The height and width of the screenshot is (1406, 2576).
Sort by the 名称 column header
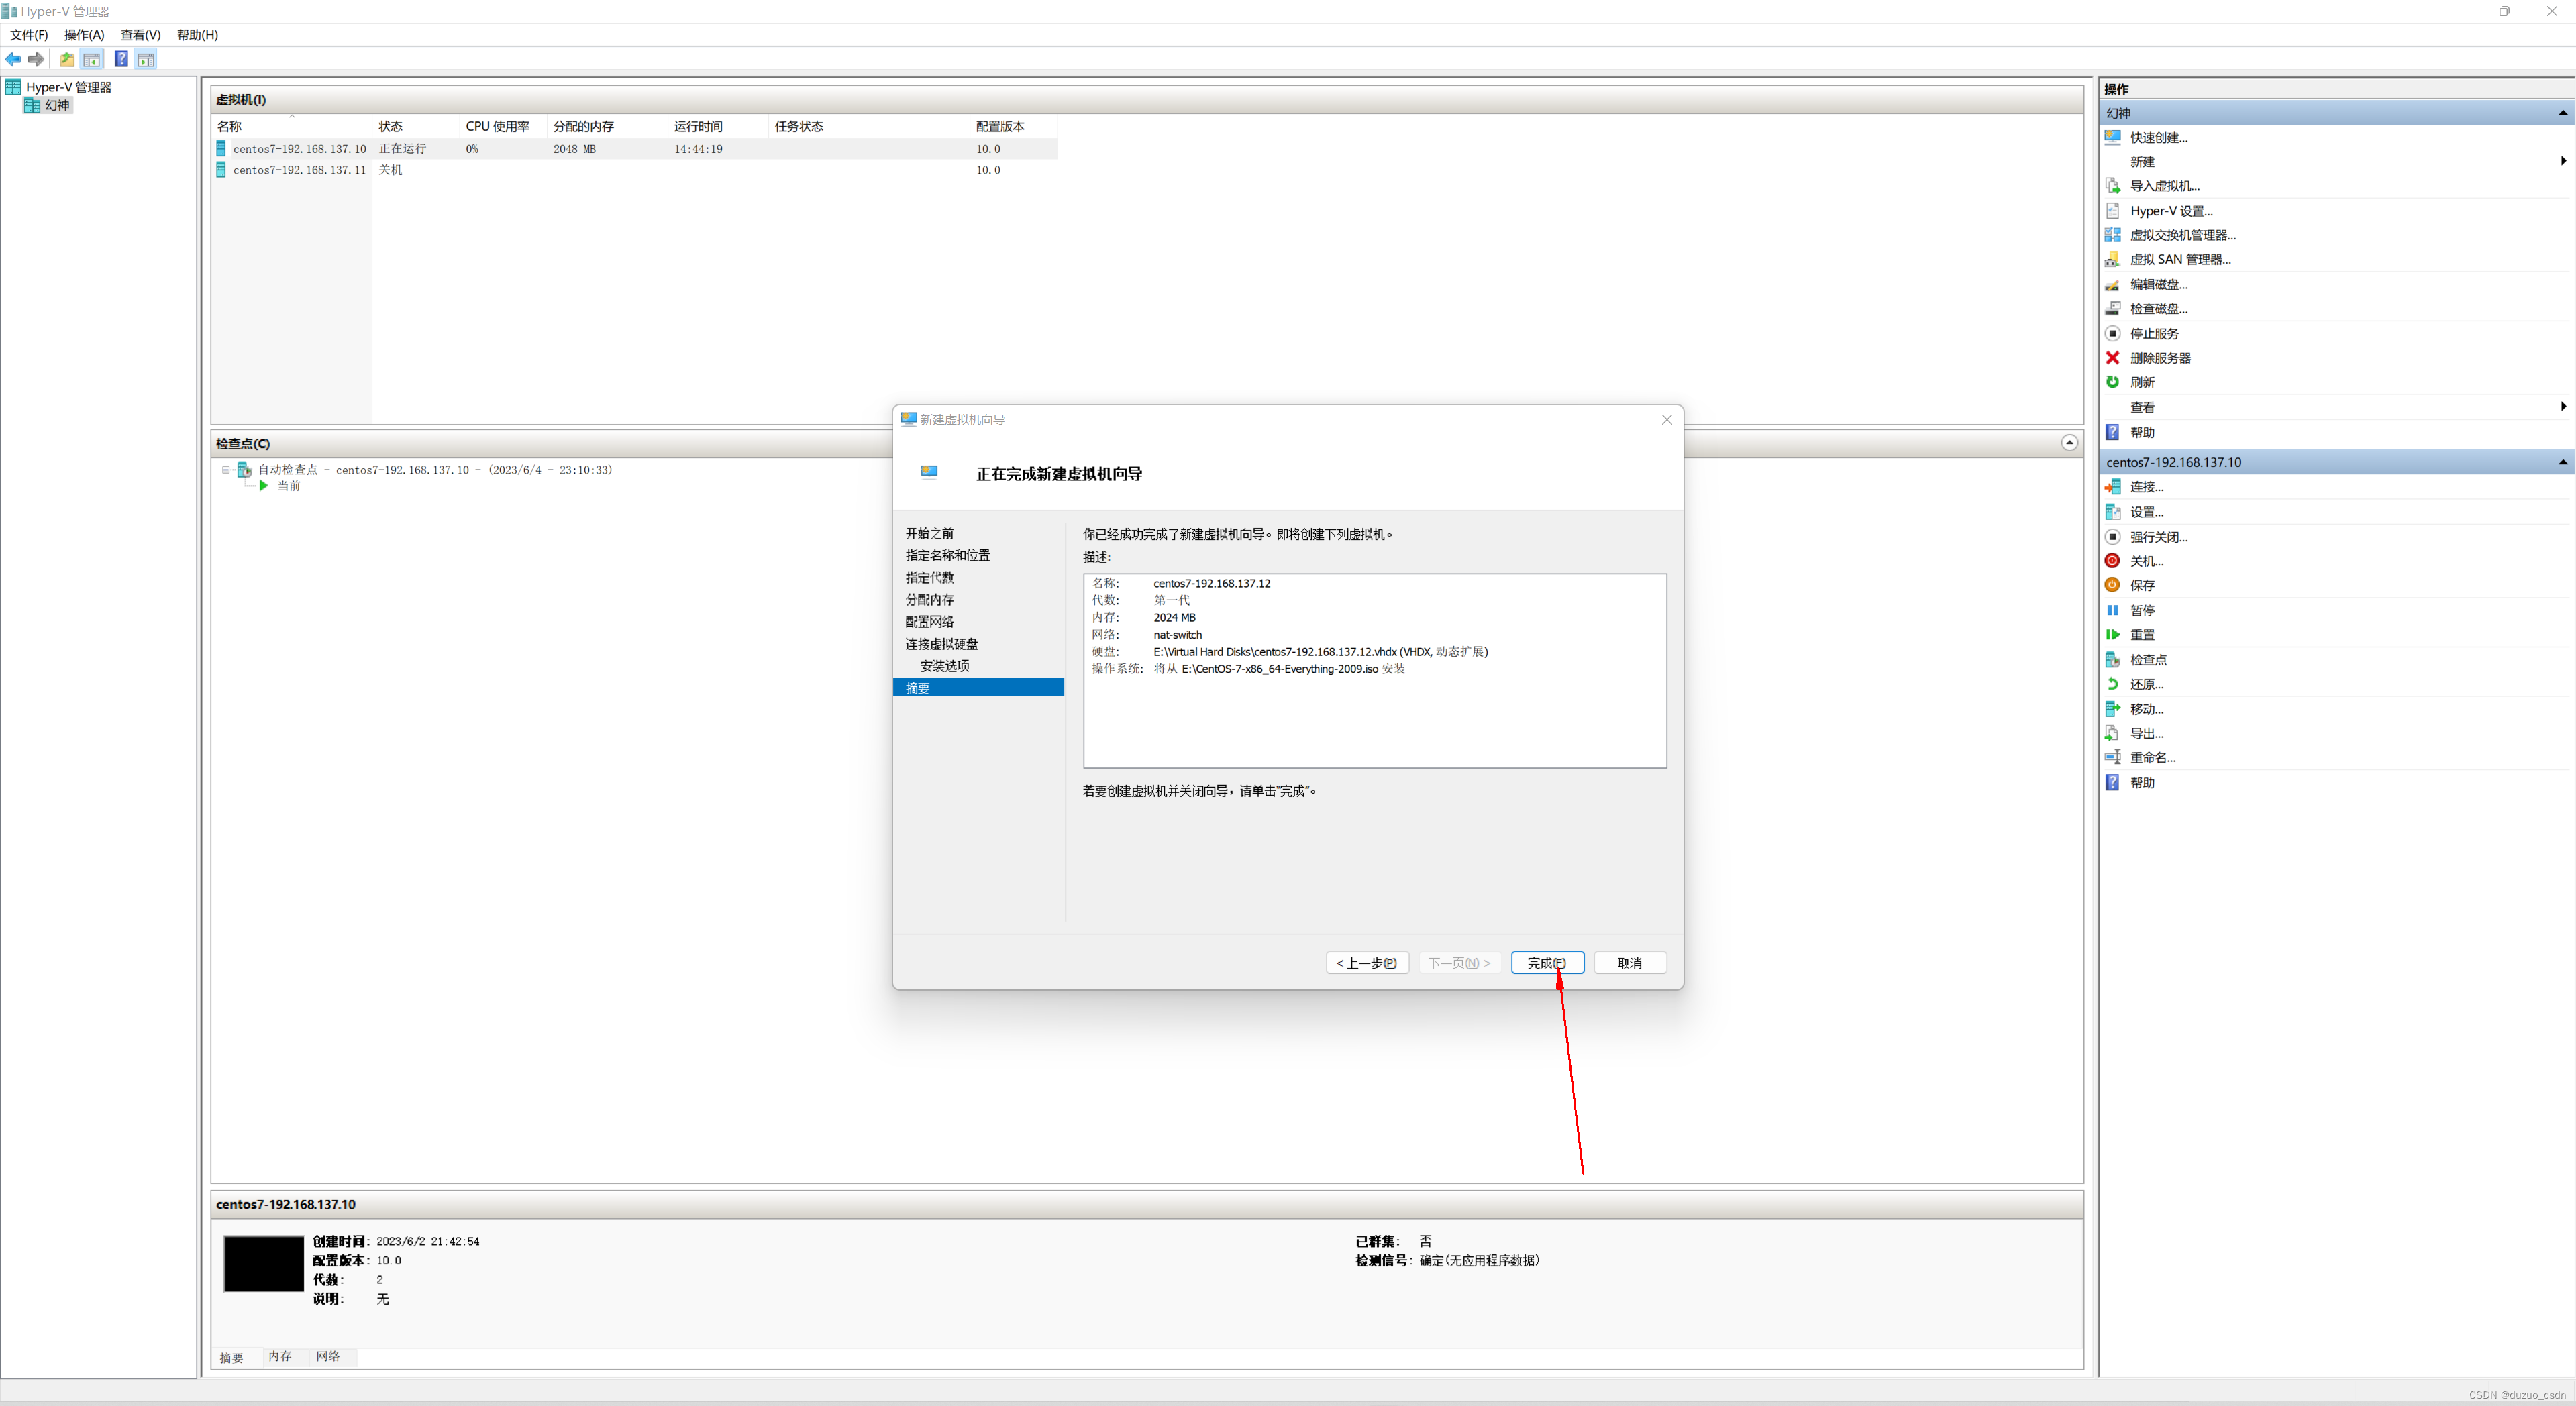[x=292, y=126]
